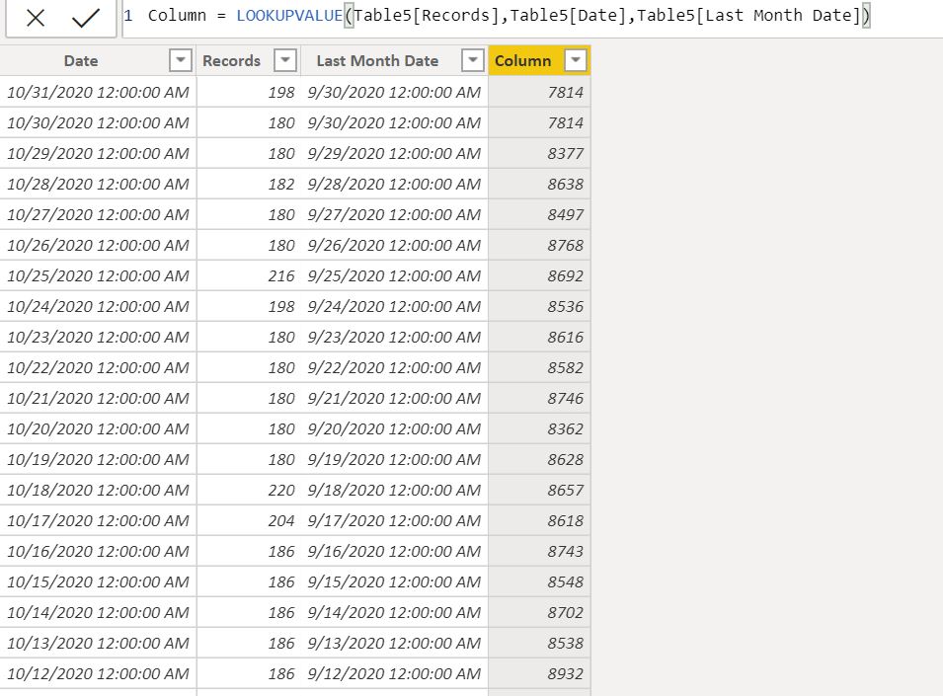Select cell 10/29/2020 12:00:00 AM in Date
943x696 pixels.
point(98,153)
